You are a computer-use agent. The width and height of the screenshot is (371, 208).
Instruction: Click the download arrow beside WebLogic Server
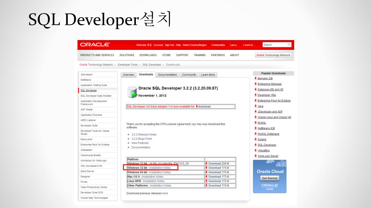tap(255, 156)
